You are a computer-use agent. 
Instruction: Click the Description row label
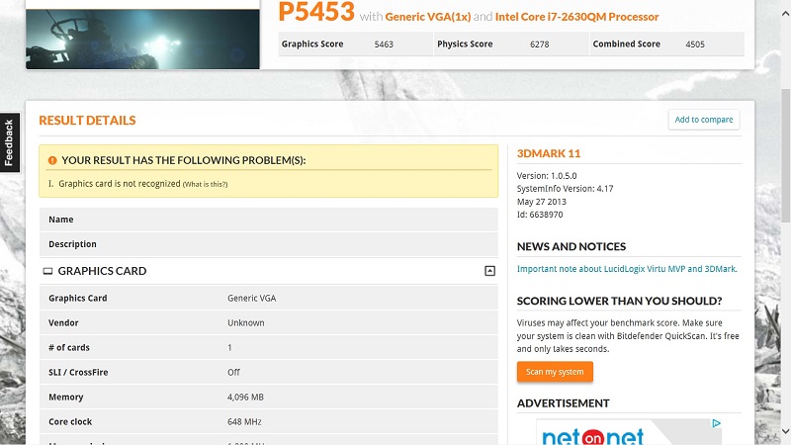point(72,244)
